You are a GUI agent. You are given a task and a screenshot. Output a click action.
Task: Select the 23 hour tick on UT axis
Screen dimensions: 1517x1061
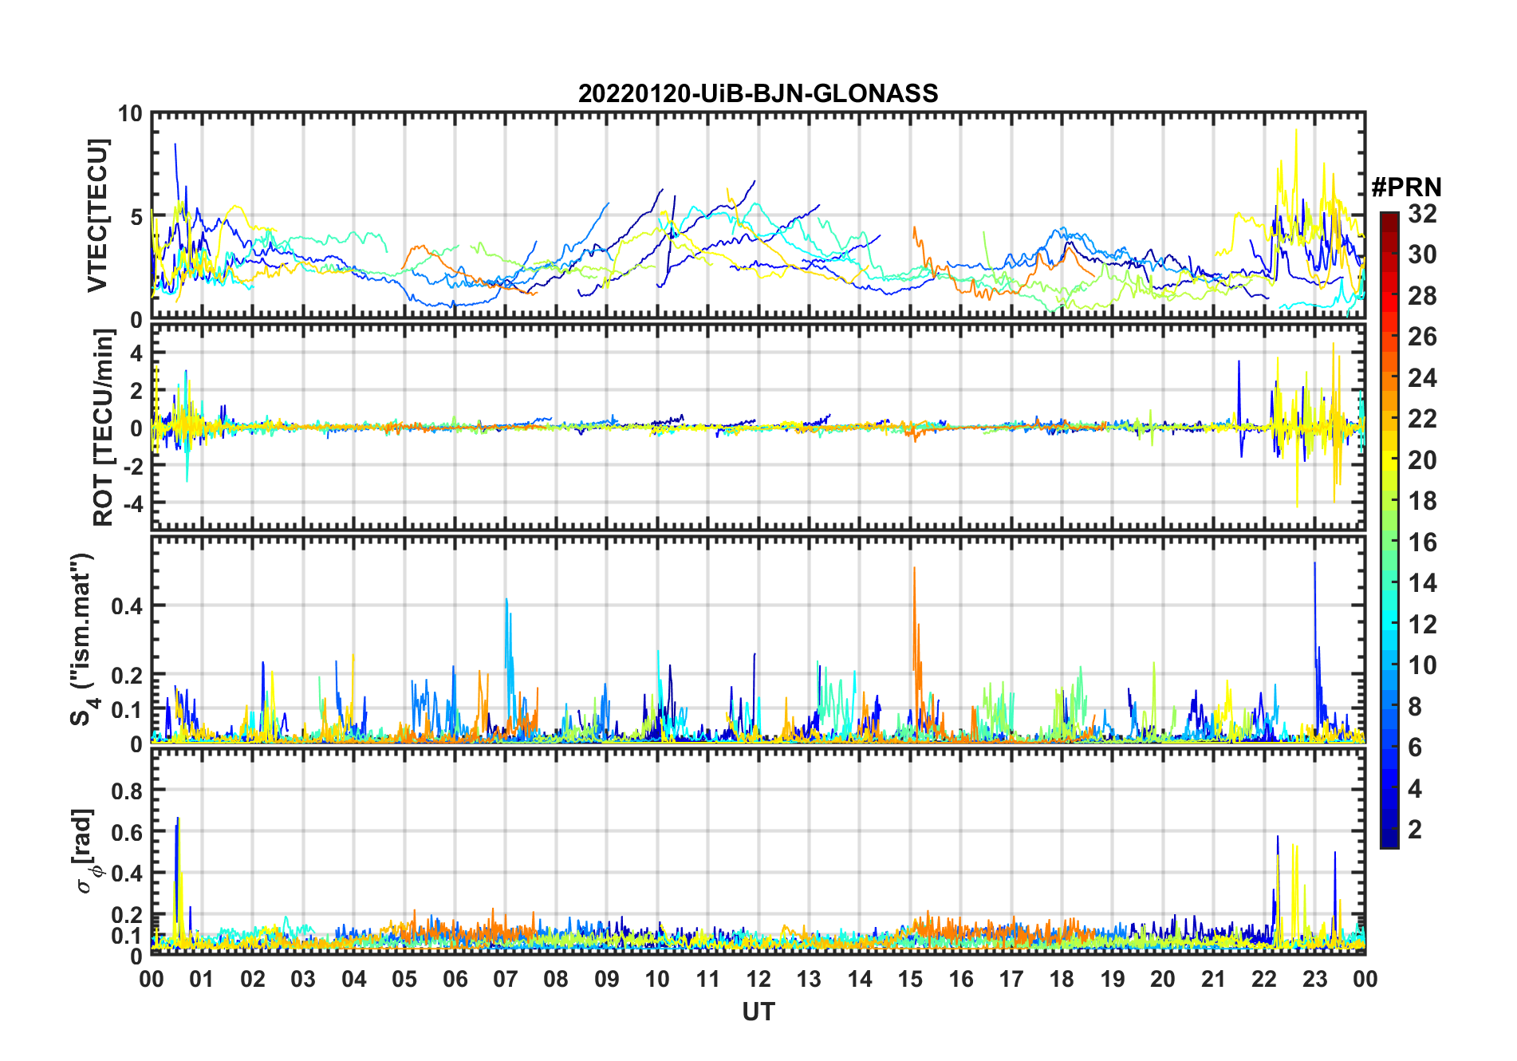pos(1314,979)
